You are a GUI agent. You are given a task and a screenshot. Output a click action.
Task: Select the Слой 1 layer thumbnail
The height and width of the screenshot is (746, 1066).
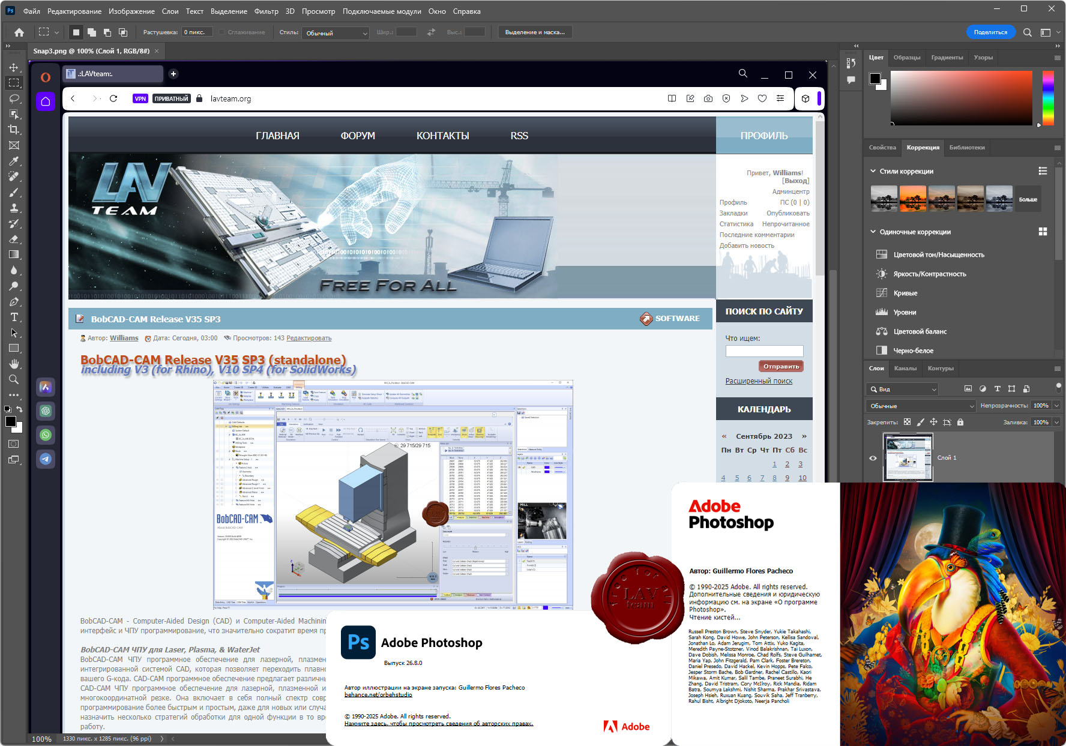[x=908, y=457]
